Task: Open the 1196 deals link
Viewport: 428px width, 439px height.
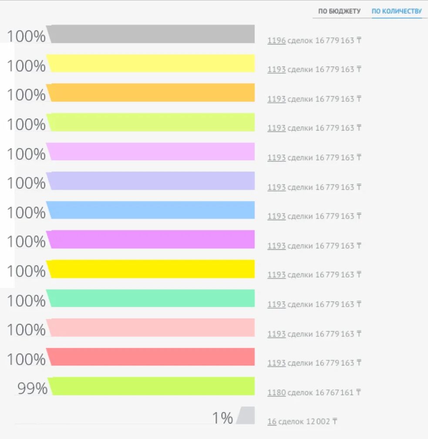Action: click(276, 41)
